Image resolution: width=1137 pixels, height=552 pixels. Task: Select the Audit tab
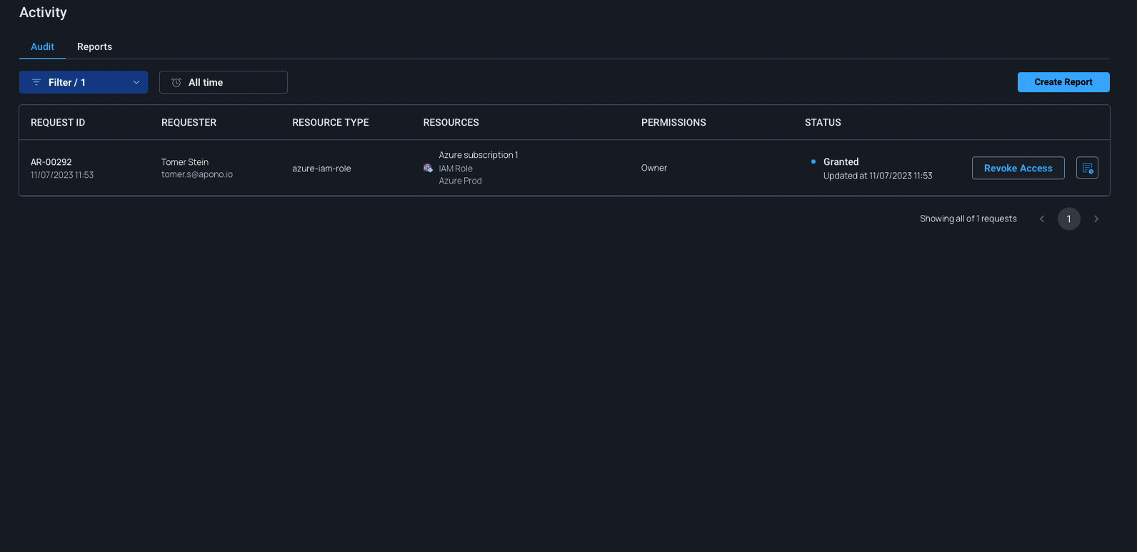pos(42,46)
